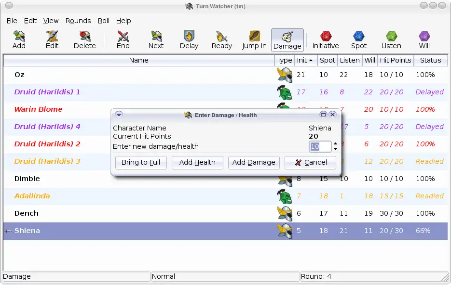Screen dimensions: 451x285
Task: Click the orc type icon for Adallinda
Action: 285,196
